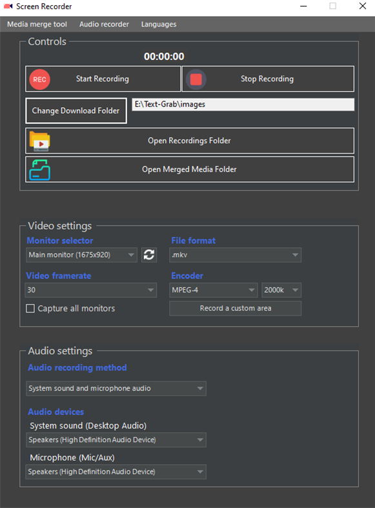Click the recordings folder icon
This screenshot has height=508, width=375.
coord(39,141)
